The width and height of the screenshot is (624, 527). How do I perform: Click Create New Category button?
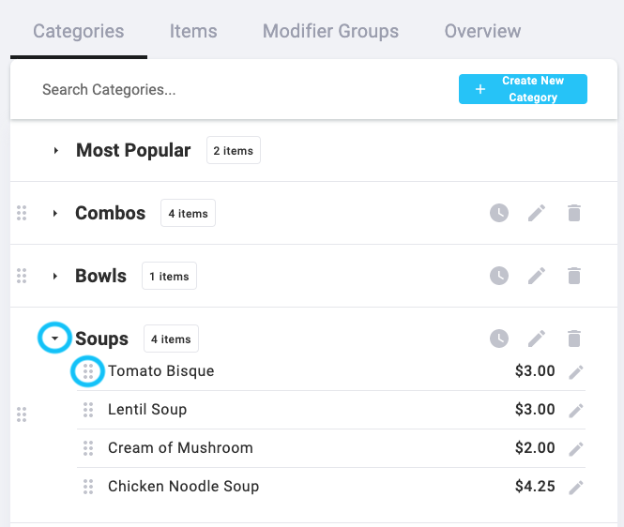(523, 89)
